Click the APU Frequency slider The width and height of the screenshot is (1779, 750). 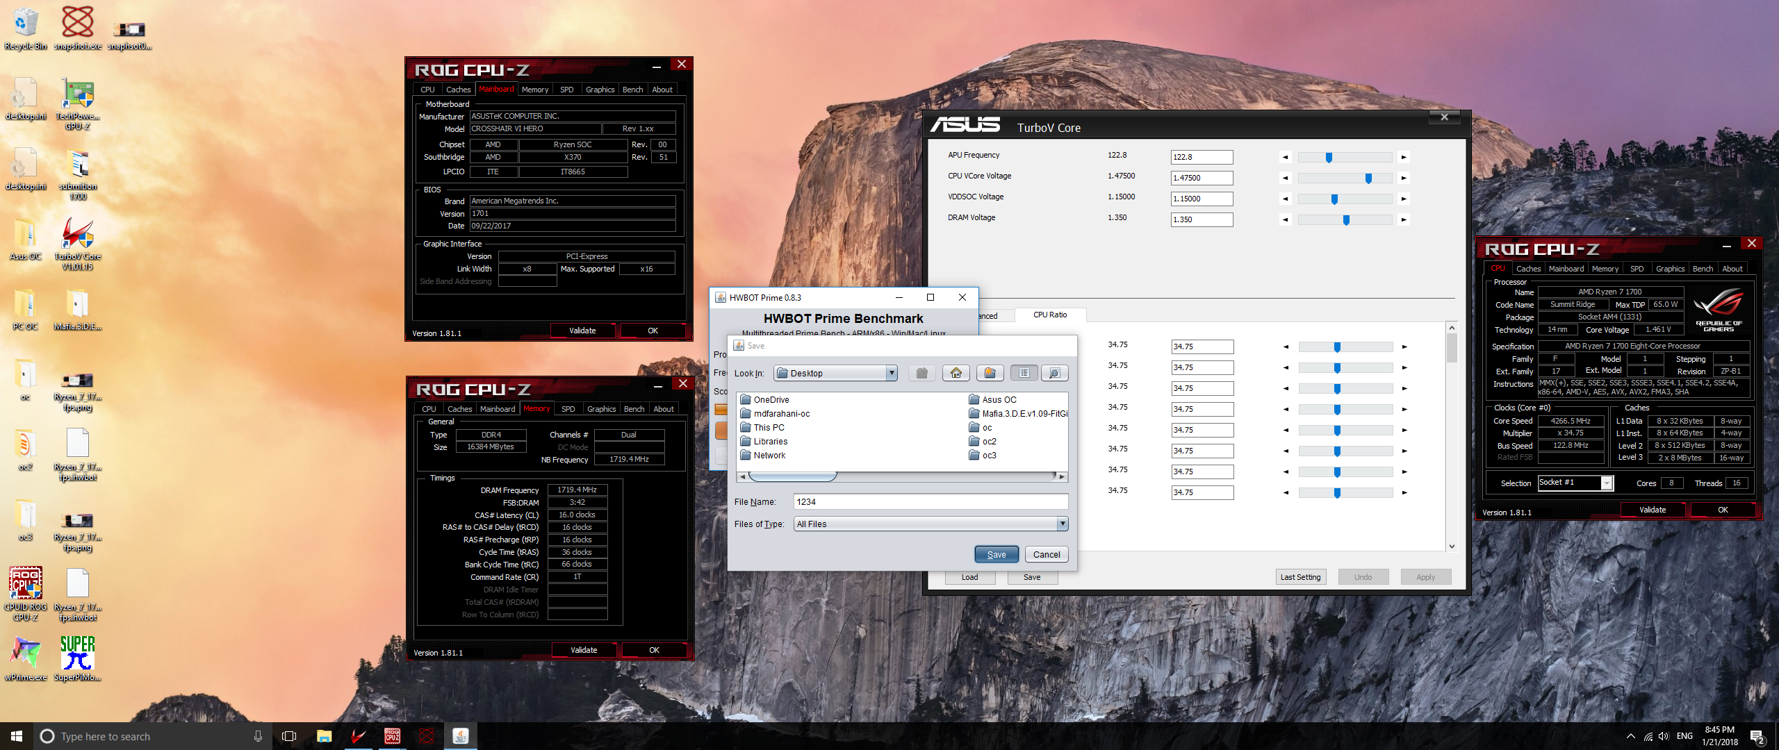[x=1345, y=158]
